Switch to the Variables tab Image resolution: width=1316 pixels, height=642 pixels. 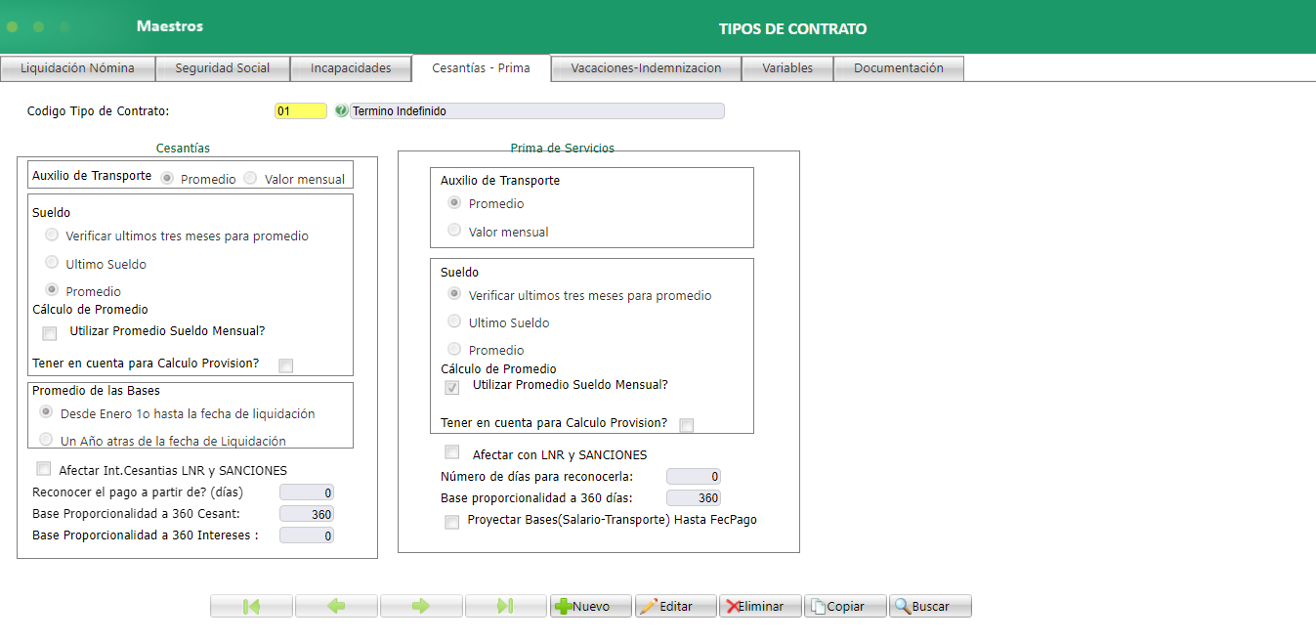coord(787,68)
